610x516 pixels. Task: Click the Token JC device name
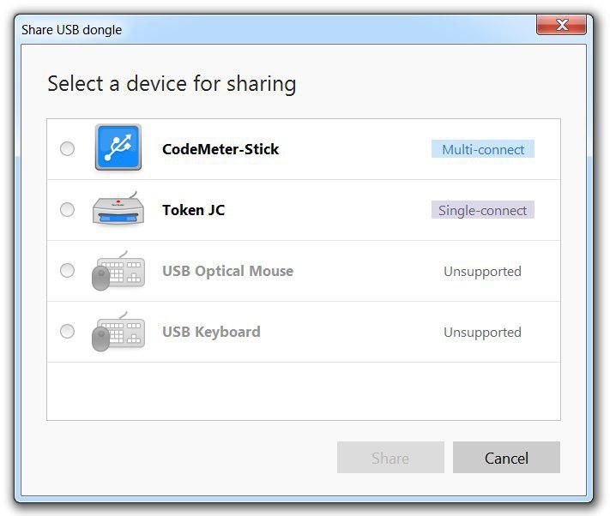pos(193,210)
